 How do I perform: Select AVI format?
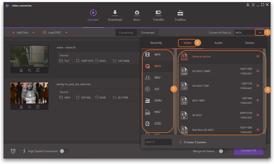pyautogui.click(x=157, y=89)
